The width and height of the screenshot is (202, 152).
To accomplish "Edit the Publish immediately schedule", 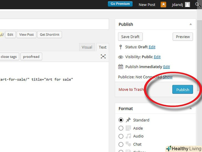I will point(166,67).
